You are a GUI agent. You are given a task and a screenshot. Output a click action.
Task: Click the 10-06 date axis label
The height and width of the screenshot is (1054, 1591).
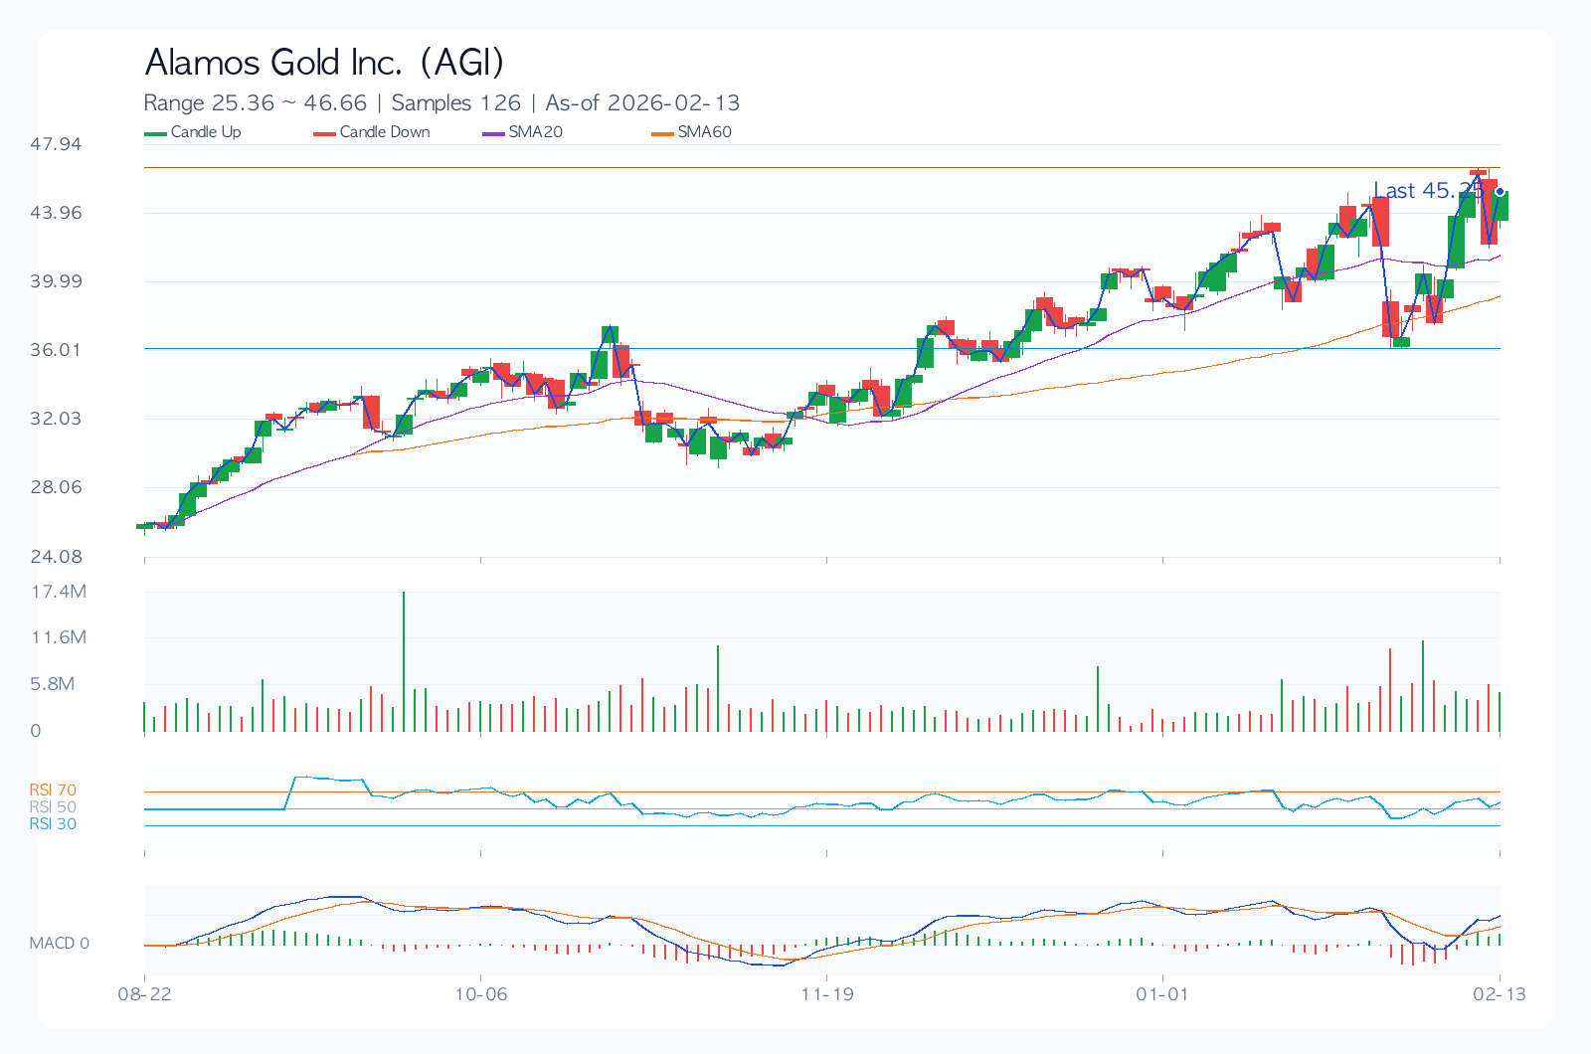pos(481,994)
